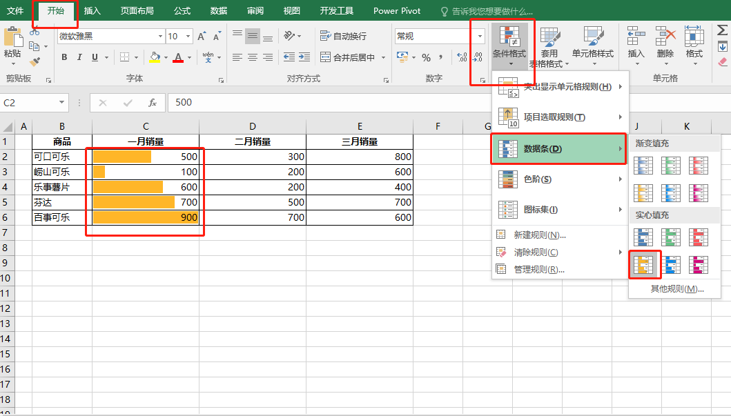Decrease indent
Screen dimensions: 731x416
(289, 57)
